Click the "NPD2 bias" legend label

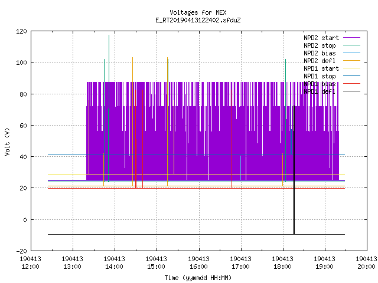pos(320,53)
